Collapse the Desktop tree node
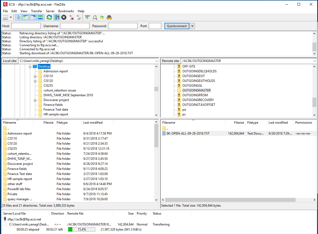The height and width of the screenshot is (234, 318). tap(30, 67)
